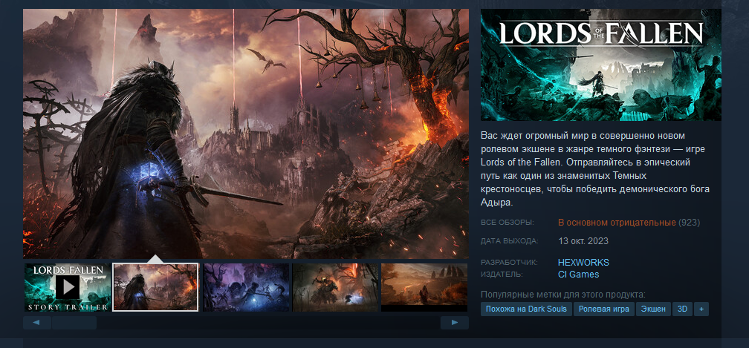Click 'Популярные метки для этого продукта:' text
Image resolution: width=749 pixels, height=348 pixels.
(563, 295)
